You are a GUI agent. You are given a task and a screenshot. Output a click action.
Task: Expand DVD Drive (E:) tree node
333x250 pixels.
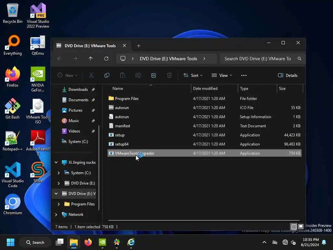[59, 183]
